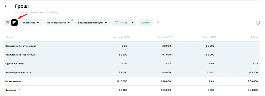Expand the Надходження row
The height and width of the screenshot is (96, 265).
24,81
